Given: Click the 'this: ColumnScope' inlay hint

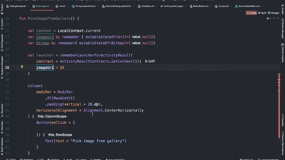Looking at the screenshot, I should click(x=52, y=116).
